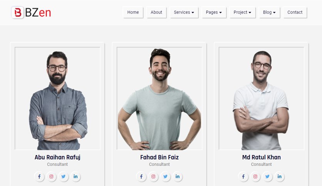
Task: Click Fahad Bin Faiz's LinkedIn icon
Action: pyautogui.click(x=178, y=176)
